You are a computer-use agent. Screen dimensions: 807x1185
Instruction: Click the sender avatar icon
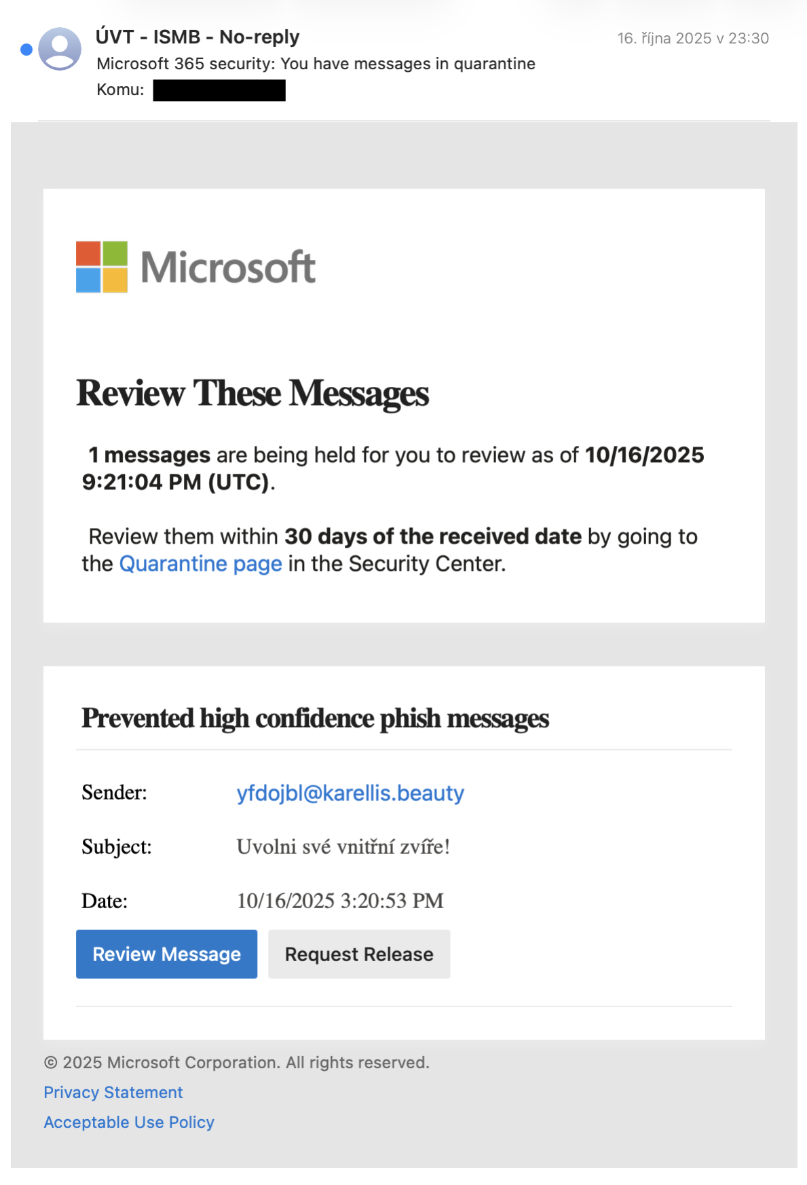coord(60,49)
